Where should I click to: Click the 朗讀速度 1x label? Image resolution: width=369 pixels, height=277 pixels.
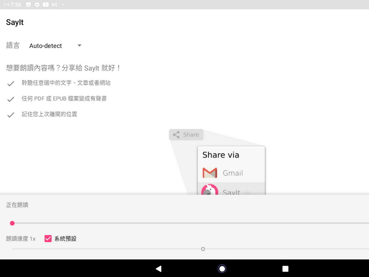coord(21,239)
